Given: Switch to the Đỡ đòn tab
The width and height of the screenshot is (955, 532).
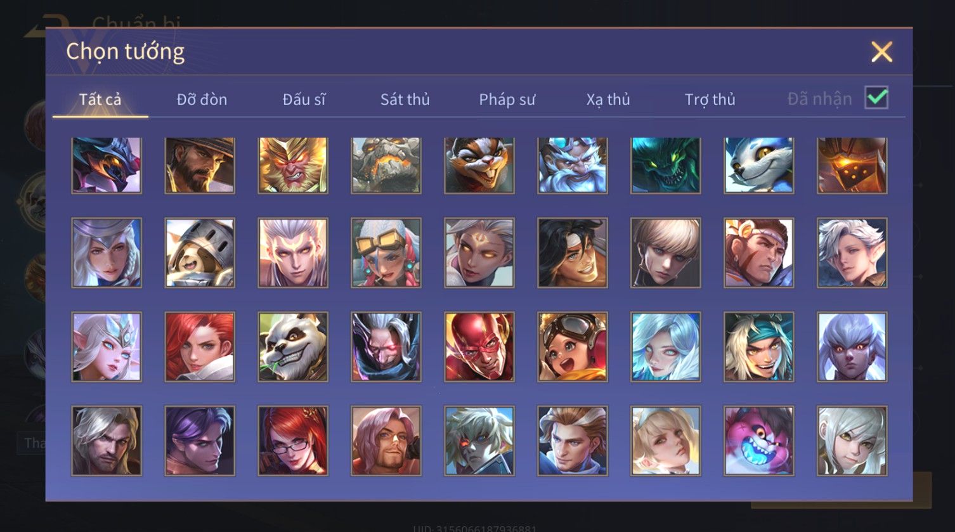Looking at the screenshot, I should coord(202,100).
